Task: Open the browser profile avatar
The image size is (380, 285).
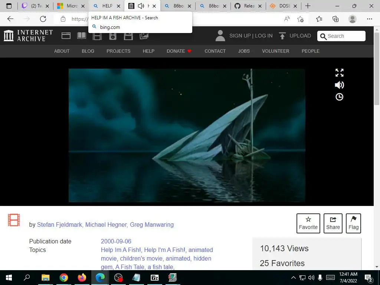Action: tap(353, 19)
